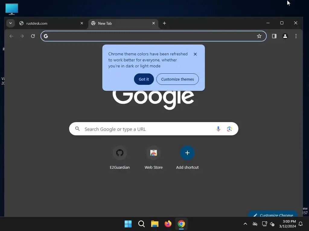The image size is (309, 231).
Task: Open the network status tray icon
Action: (x=264, y=224)
